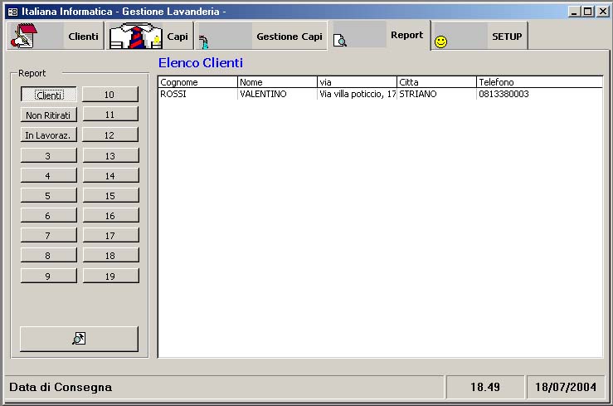
Task: Click report button 17
Action: coord(110,236)
